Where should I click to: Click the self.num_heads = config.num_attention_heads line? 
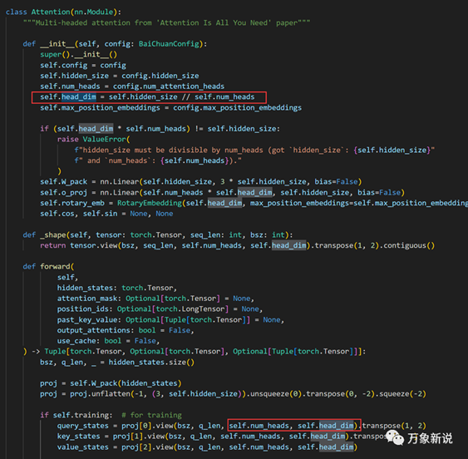(132, 86)
